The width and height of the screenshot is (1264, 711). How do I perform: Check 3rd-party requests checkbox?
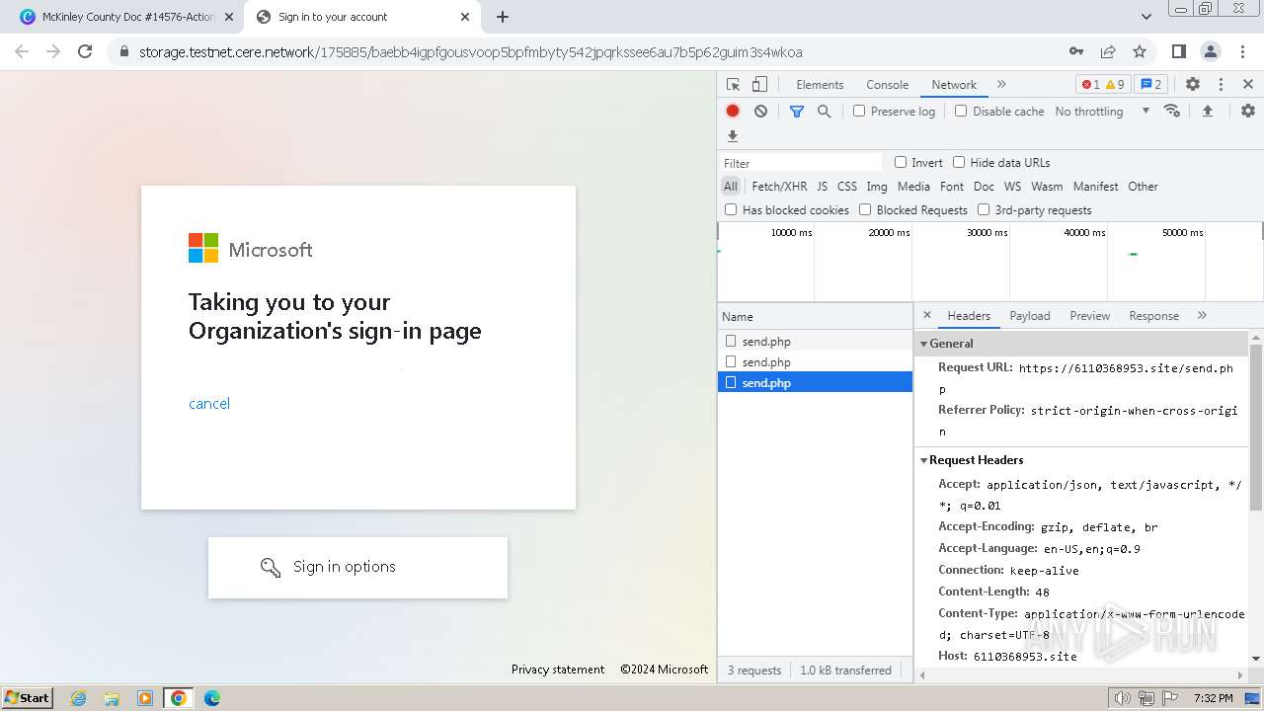[984, 209]
